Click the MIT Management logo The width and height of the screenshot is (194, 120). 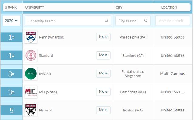click(31, 92)
